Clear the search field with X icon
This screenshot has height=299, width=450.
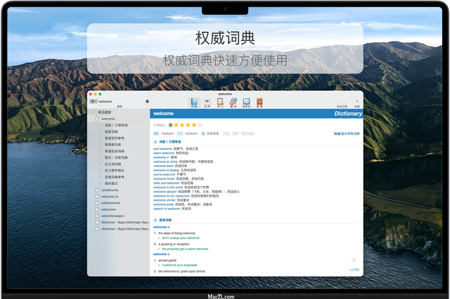(147, 101)
